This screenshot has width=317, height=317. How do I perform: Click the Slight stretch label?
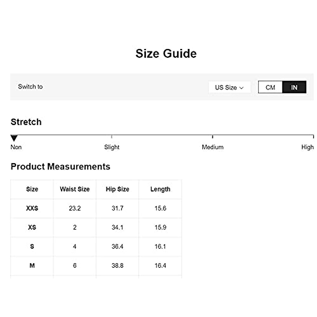click(x=112, y=147)
